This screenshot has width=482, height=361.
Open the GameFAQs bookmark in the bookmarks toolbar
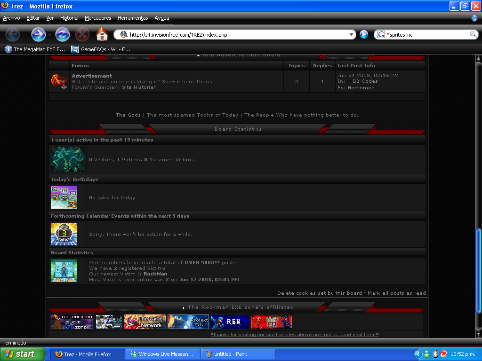(100, 49)
